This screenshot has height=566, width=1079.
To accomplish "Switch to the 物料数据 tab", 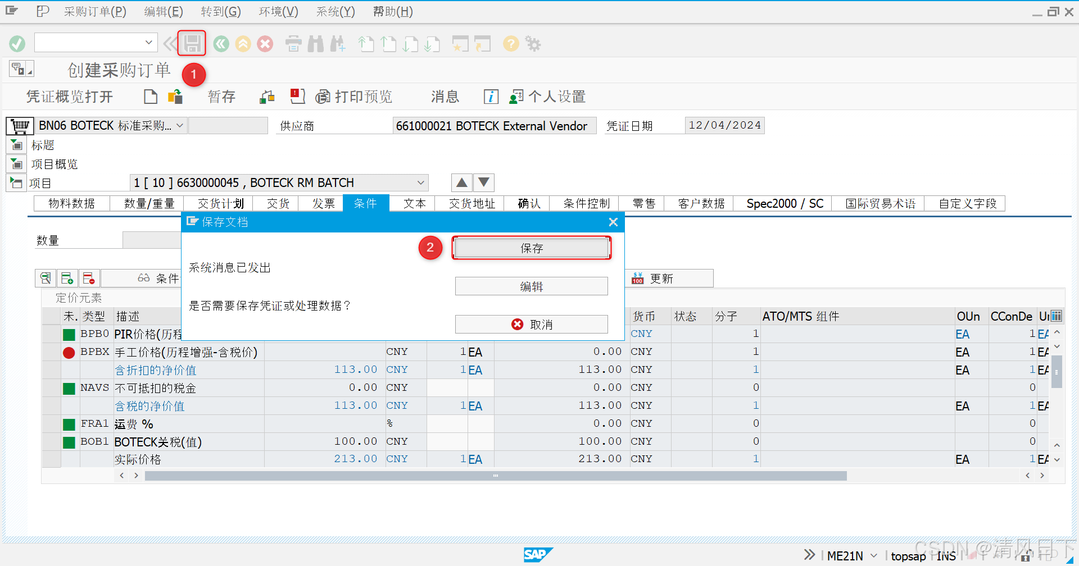I will tap(72, 203).
